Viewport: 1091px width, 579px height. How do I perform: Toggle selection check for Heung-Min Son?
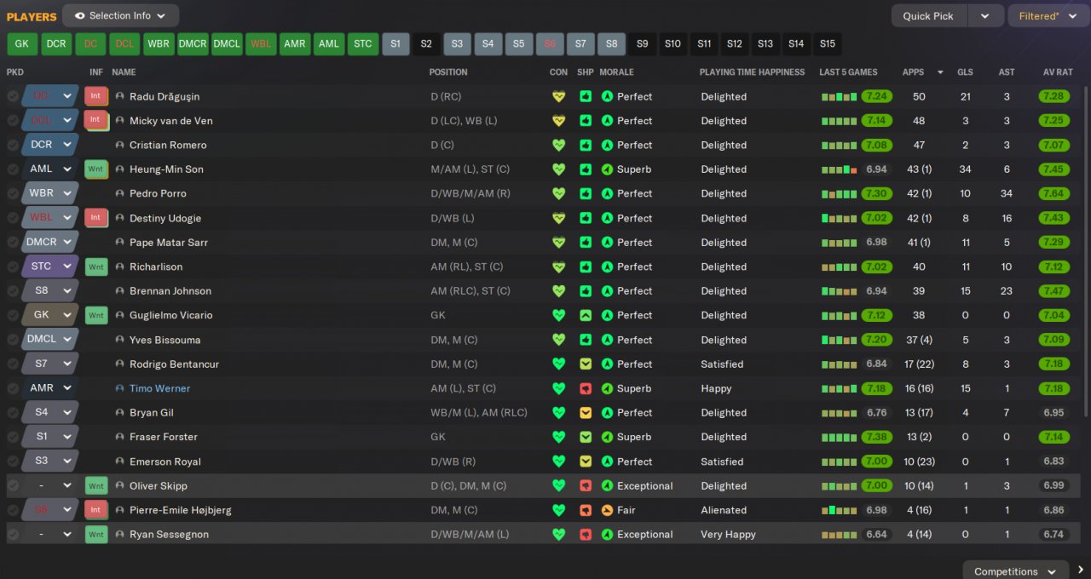13,169
